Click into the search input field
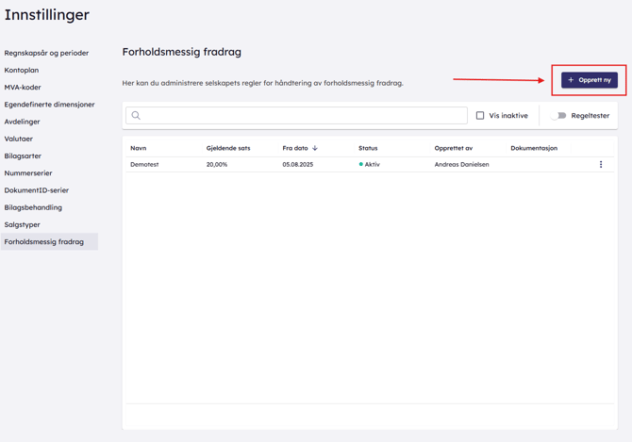This screenshot has width=632, height=442. point(302,116)
